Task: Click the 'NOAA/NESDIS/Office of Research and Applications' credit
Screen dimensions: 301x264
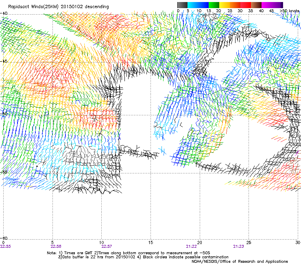Action: click(240, 262)
